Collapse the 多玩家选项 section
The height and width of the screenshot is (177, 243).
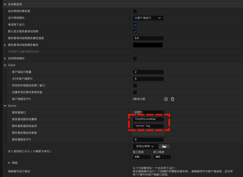(5, 4)
